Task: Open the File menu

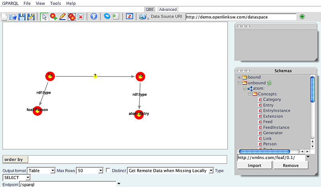Action: (27, 3)
